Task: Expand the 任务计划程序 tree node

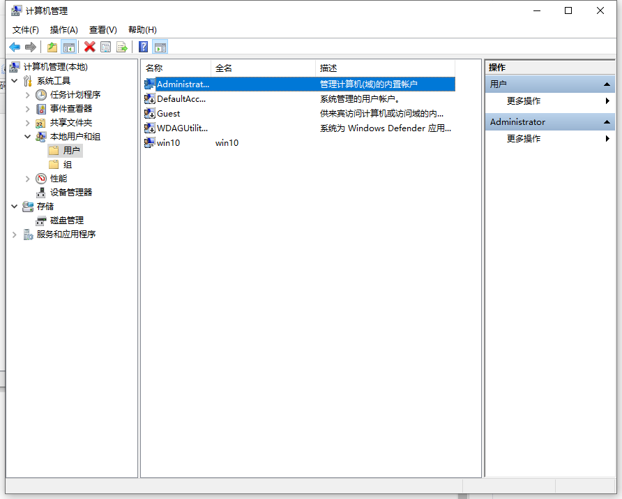Action: tap(28, 95)
